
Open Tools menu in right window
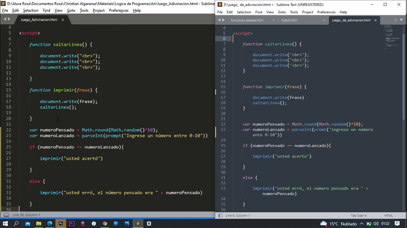coord(294,12)
